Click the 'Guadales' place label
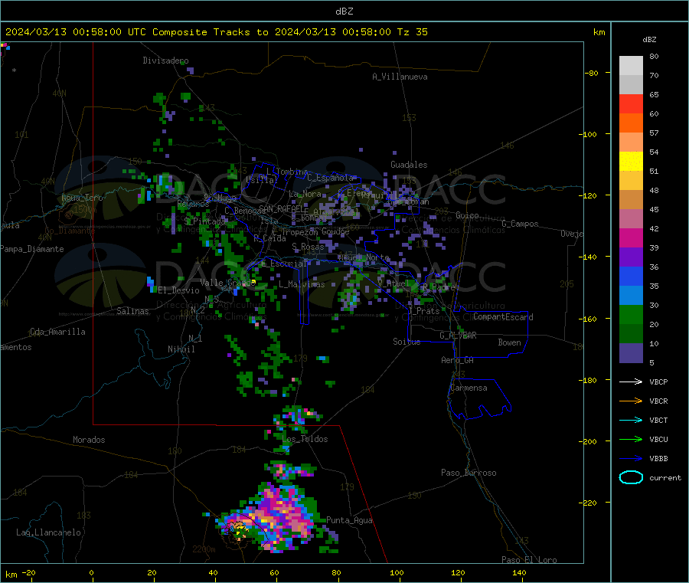This screenshot has width=689, height=583. pyautogui.click(x=409, y=165)
